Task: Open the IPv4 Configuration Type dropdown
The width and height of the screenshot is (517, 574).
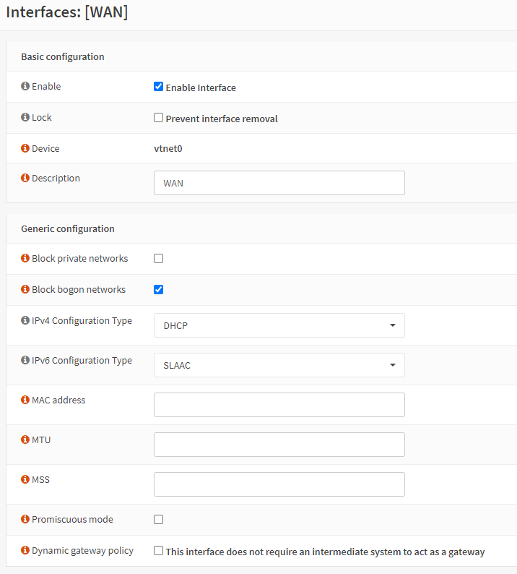Action: 279,325
